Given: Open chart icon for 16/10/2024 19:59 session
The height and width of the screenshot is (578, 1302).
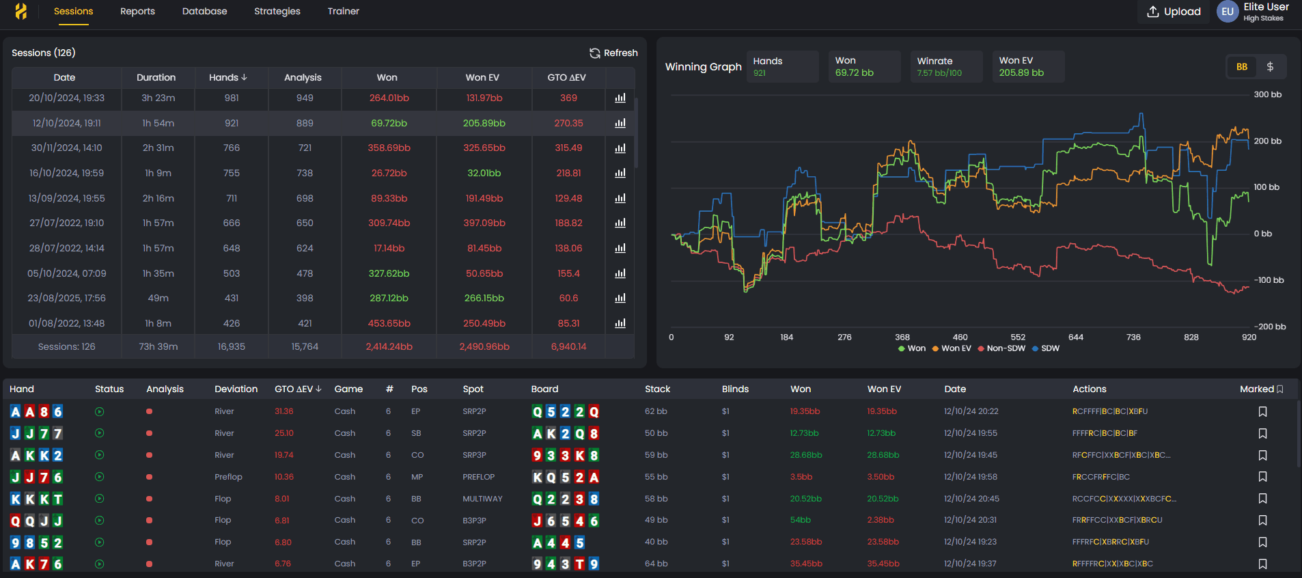Looking at the screenshot, I should [620, 173].
